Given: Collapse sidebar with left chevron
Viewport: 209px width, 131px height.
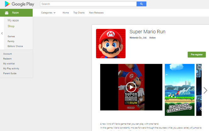Looking at the screenshot, I should tap(2, 33).
